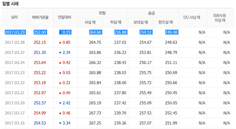
Task: Select the date 2017.03.20
Action: (x=15, y=103)
